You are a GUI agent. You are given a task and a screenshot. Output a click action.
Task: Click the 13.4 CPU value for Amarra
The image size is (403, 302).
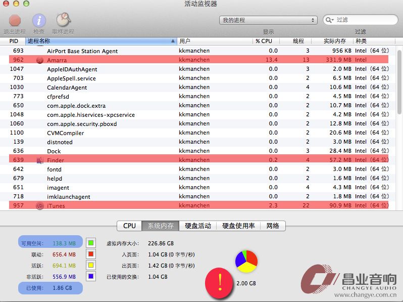(x=271, y=60)
